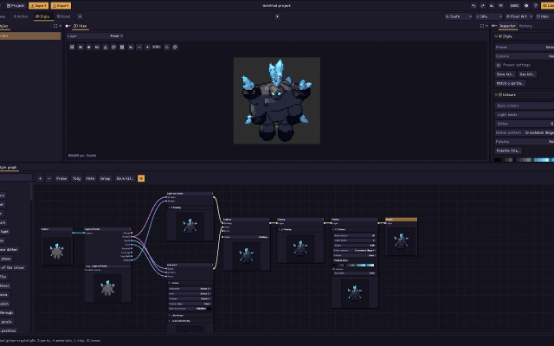The image size is (554, 346).
Task: Add a node with the graph plus button
Action: tap(40, 178)
